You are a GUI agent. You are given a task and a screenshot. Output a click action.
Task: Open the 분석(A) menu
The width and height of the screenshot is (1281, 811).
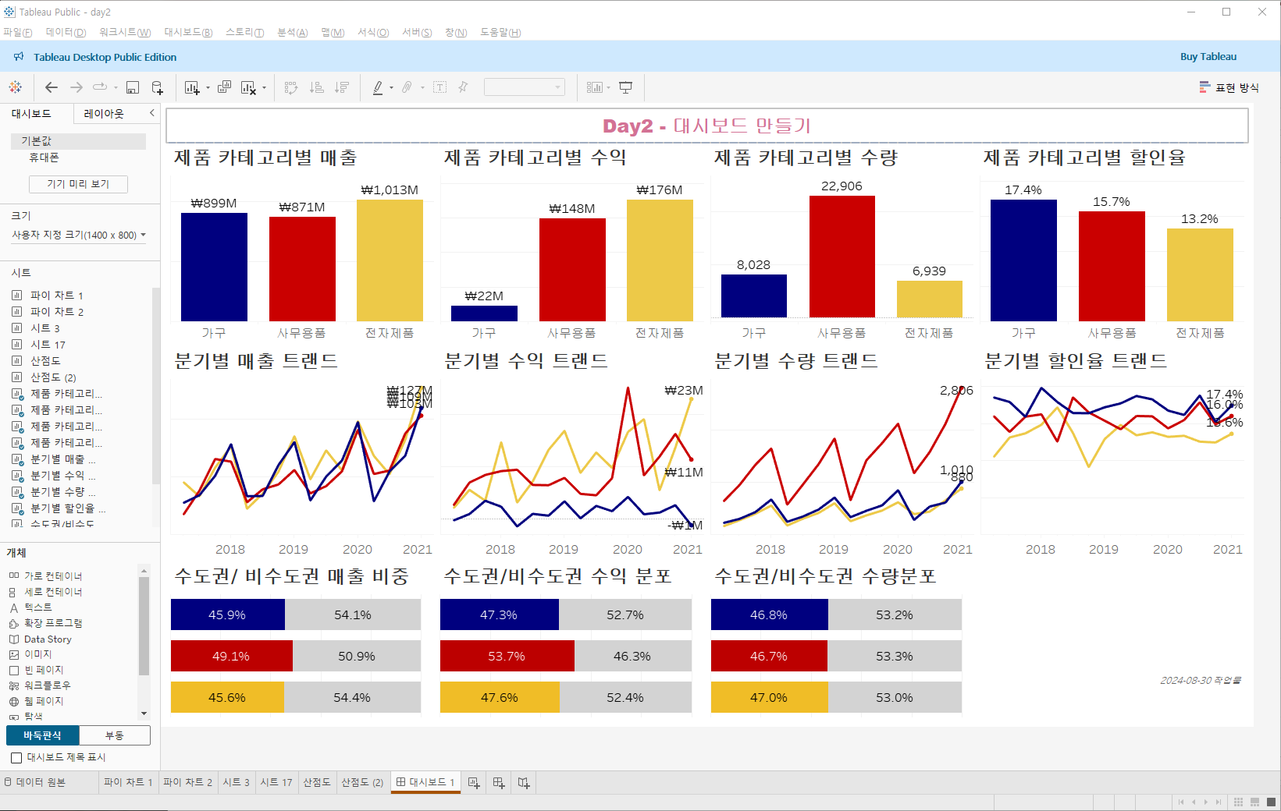(x=293, y=33)
